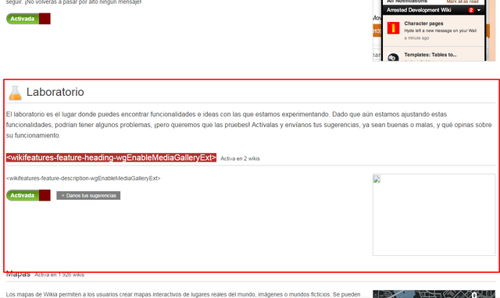Click the wgEnableMediaGalleryExt description text
This screenshot has width=500, height=298.
[84, 179]
